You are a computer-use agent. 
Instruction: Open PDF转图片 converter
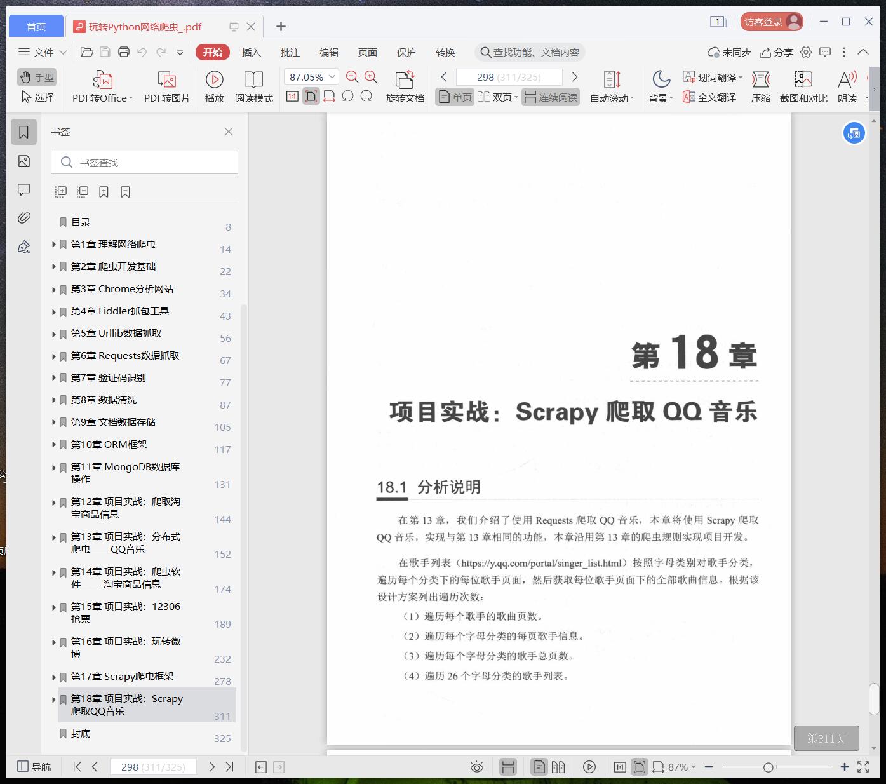tap(167, 87)
